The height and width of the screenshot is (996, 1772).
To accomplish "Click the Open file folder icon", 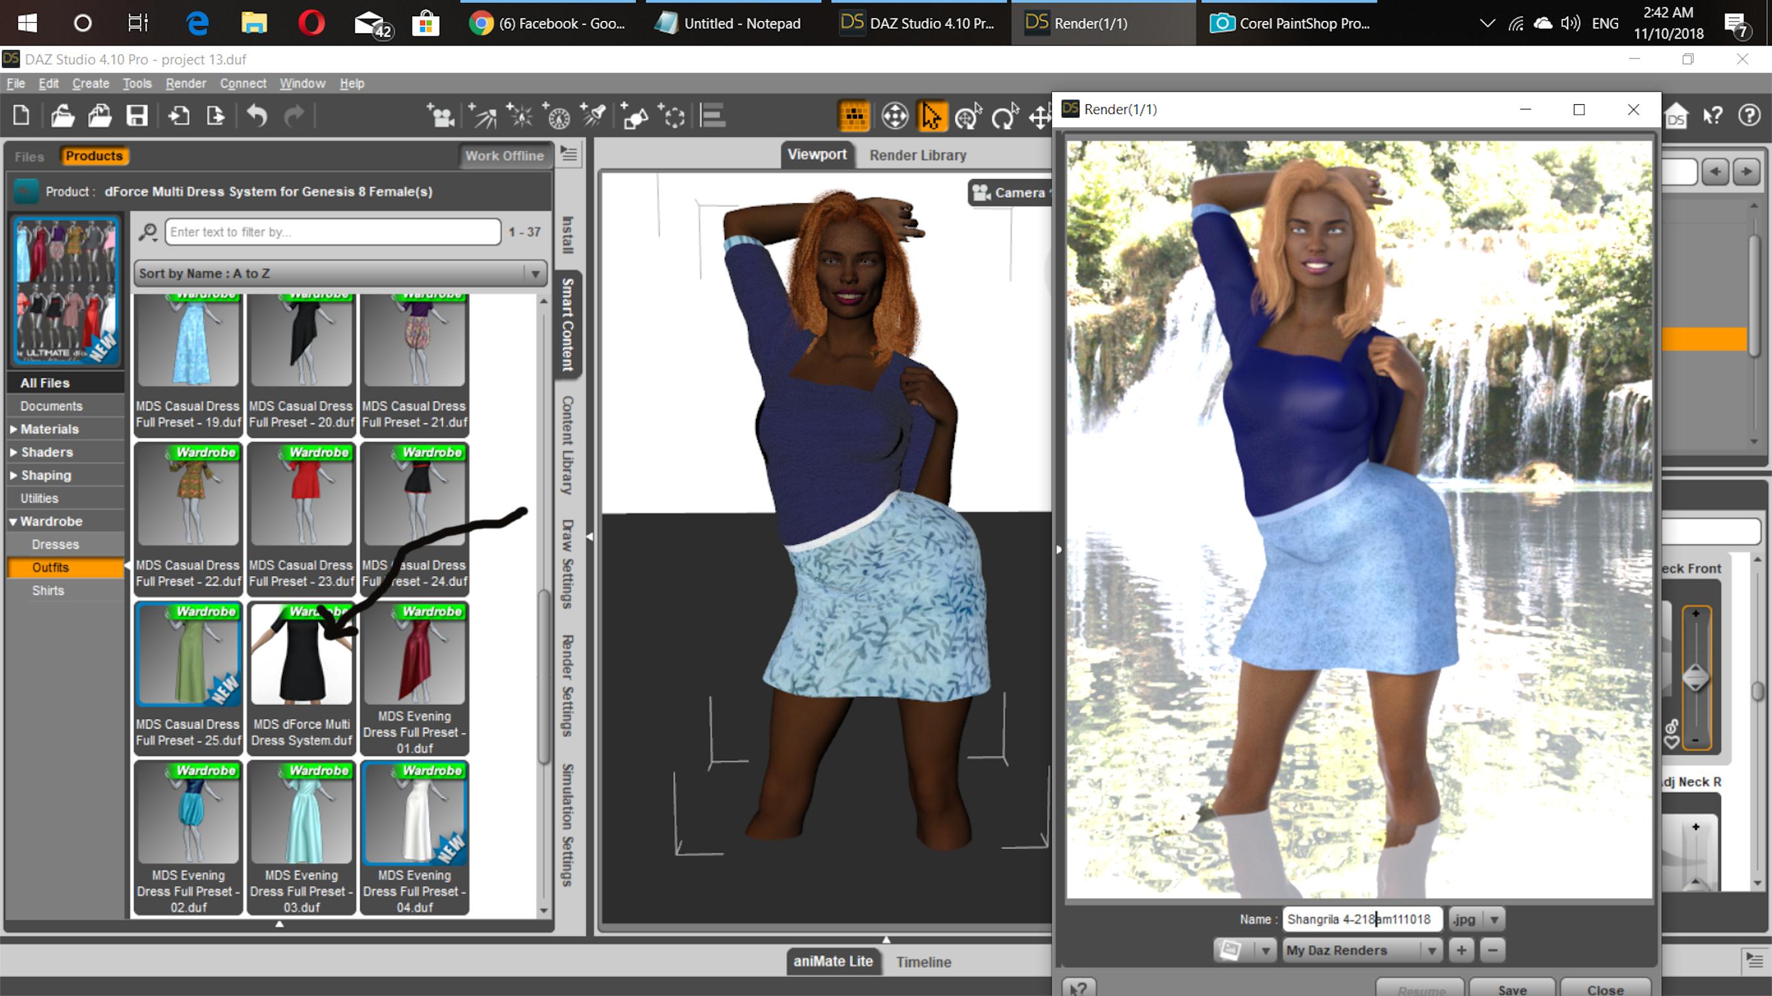I will [x=62, y=116].
